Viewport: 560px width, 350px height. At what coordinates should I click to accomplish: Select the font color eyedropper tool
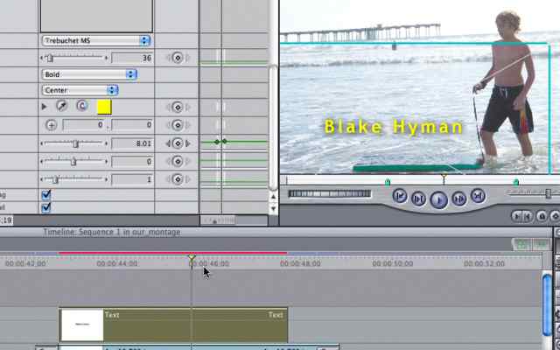(x=62, y=106)
